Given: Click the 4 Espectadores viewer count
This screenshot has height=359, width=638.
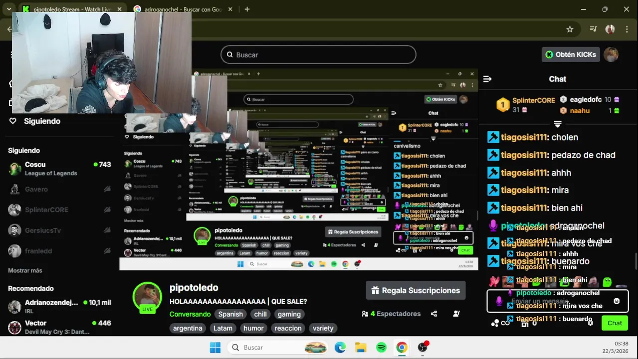Looking at the screenshot, I should [391, 314].
